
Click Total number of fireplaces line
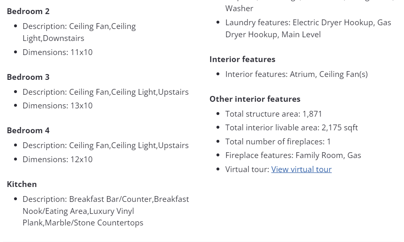tap(278, 141)
